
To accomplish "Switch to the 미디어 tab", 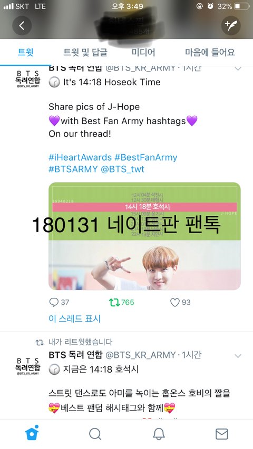I will (x=143, y=53).
